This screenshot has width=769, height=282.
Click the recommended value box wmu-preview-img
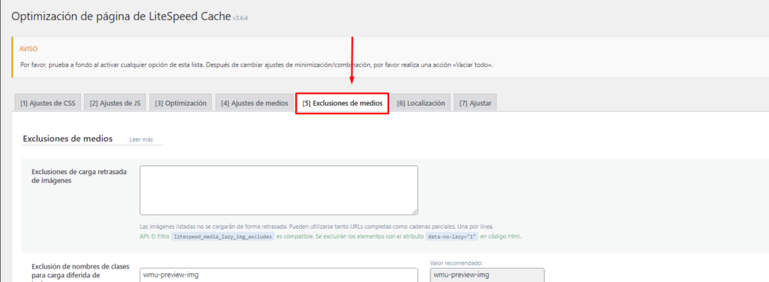[x=487, y=274]
